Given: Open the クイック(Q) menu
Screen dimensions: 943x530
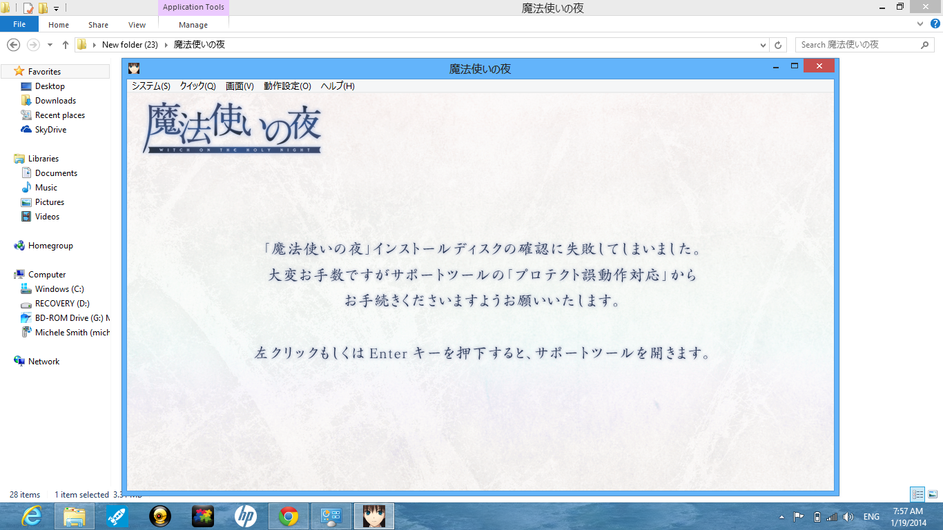Looking at the screenshot, I should tap(197, 86).
